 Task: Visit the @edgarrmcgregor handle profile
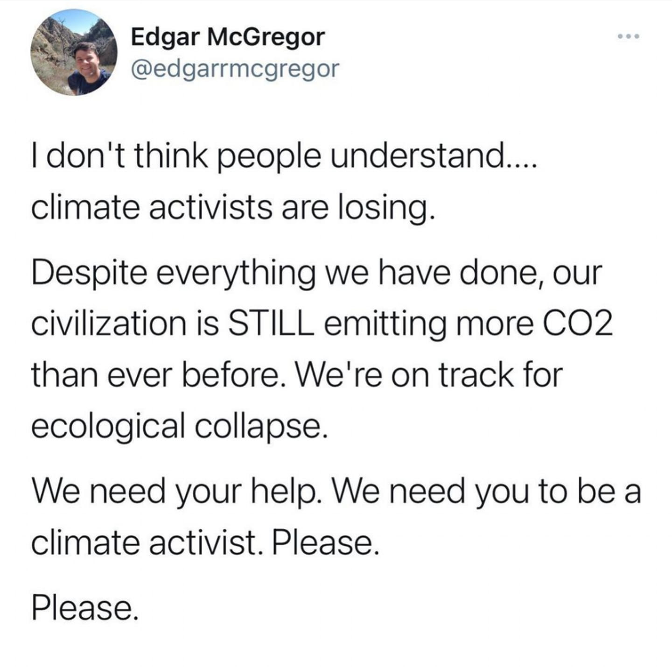pyautogui.click(x=235, y=69)
